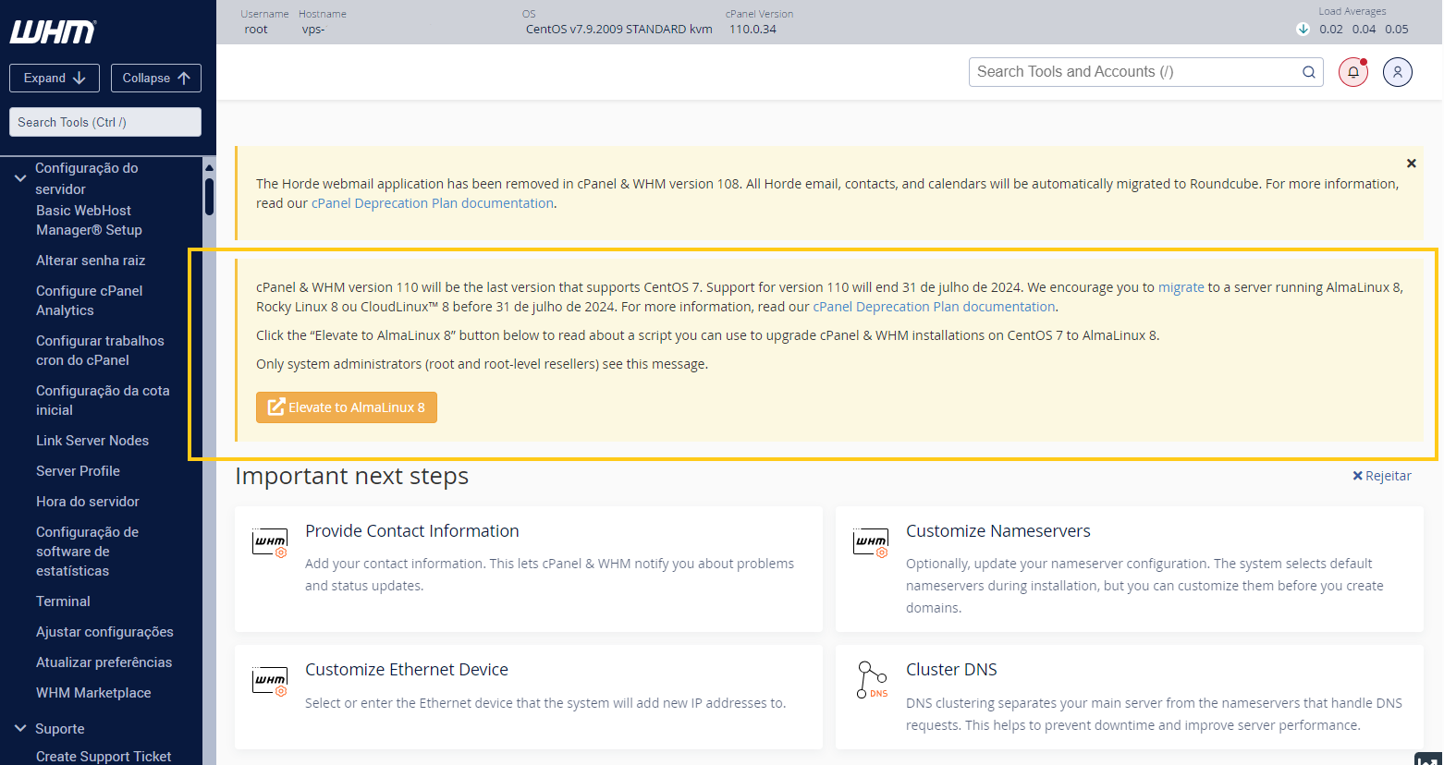Open Link Server Nodes
Screen dimensions: 1444x765
point(92,441)
